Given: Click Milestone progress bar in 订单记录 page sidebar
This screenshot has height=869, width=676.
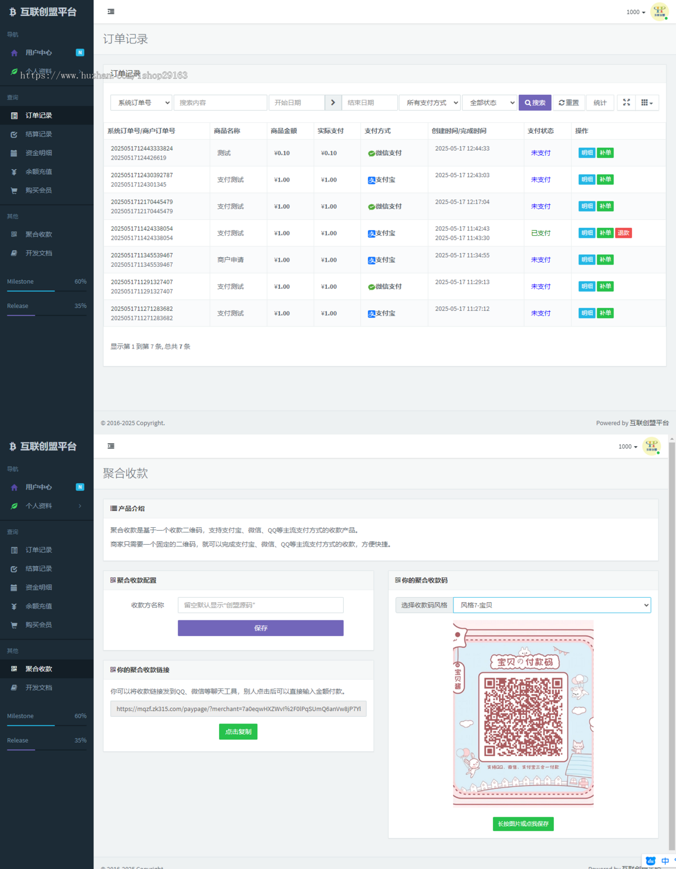Looking at the screenshot, I should pos(47,291).
